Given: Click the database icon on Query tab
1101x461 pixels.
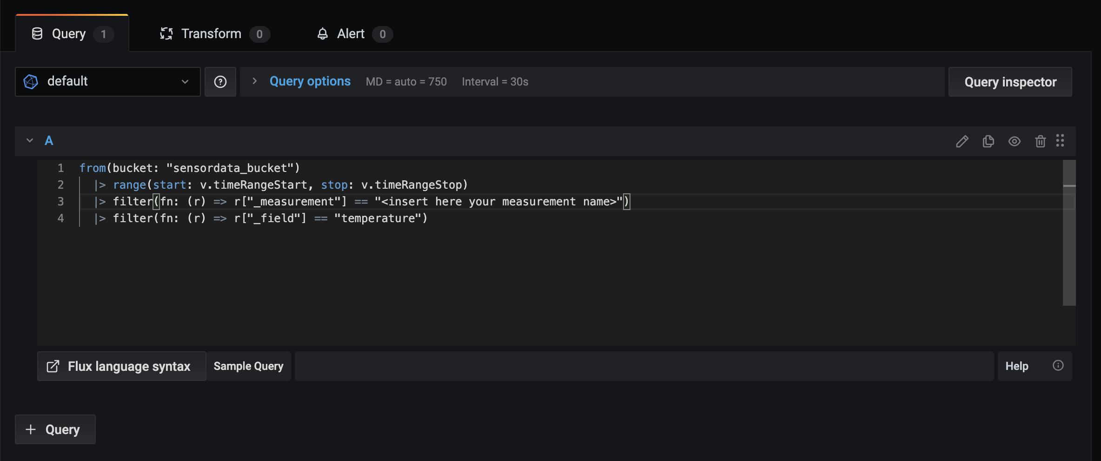Looking at the screenshot, I should [37, 33].
